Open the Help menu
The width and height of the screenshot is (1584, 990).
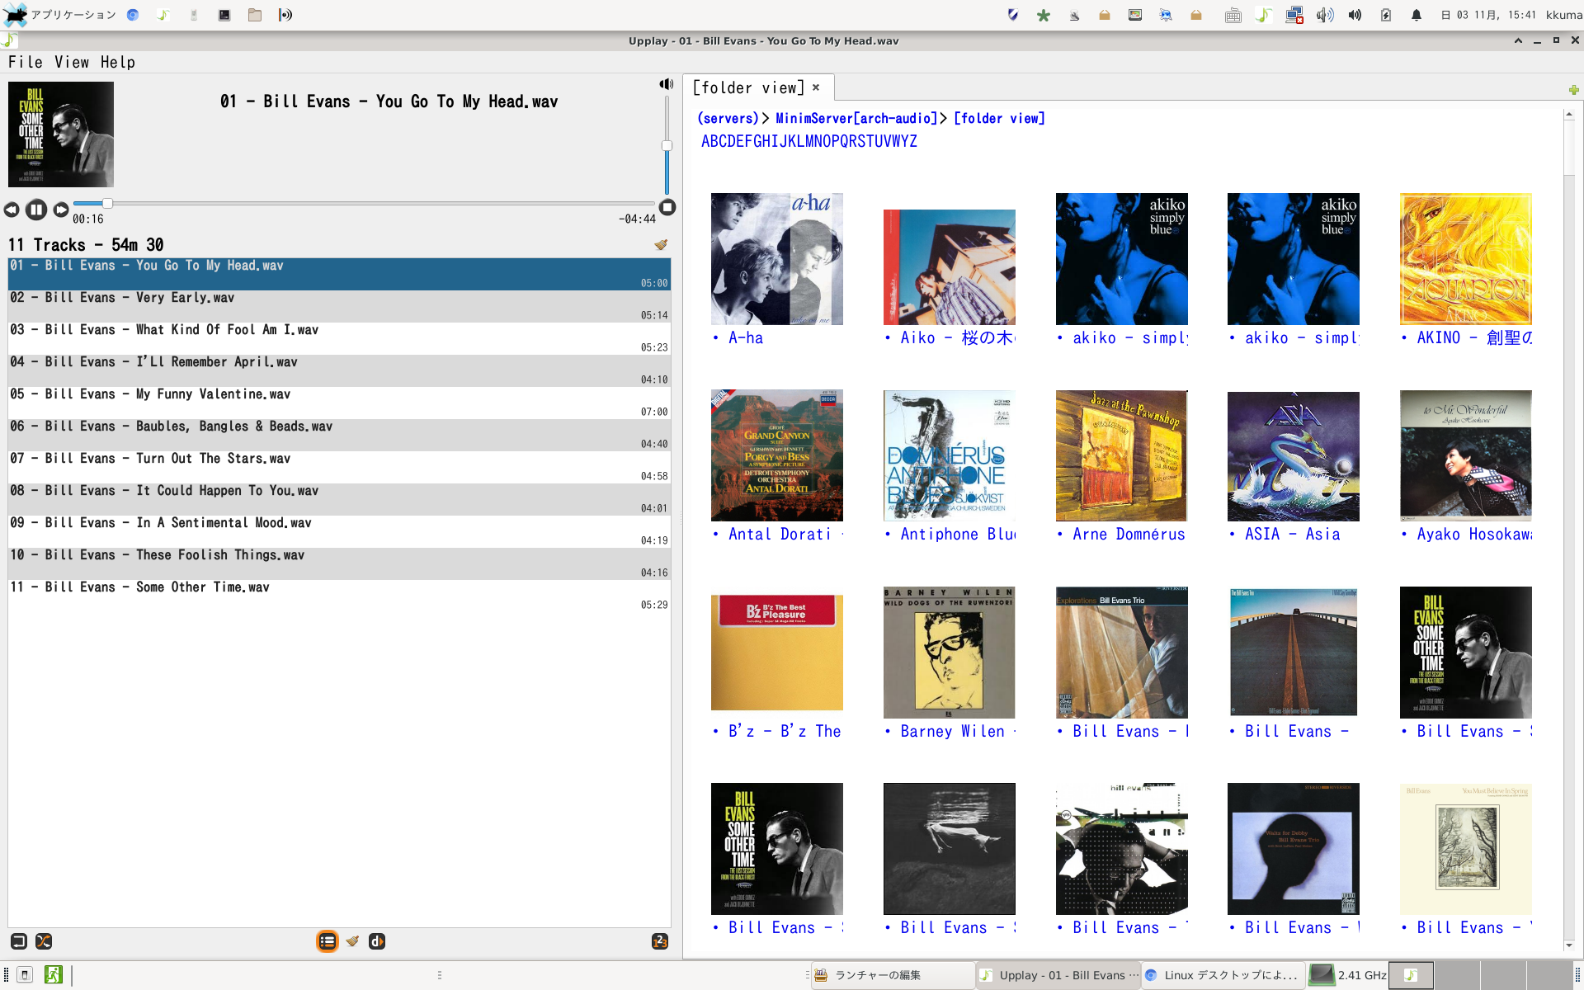(x=118, y=62)
